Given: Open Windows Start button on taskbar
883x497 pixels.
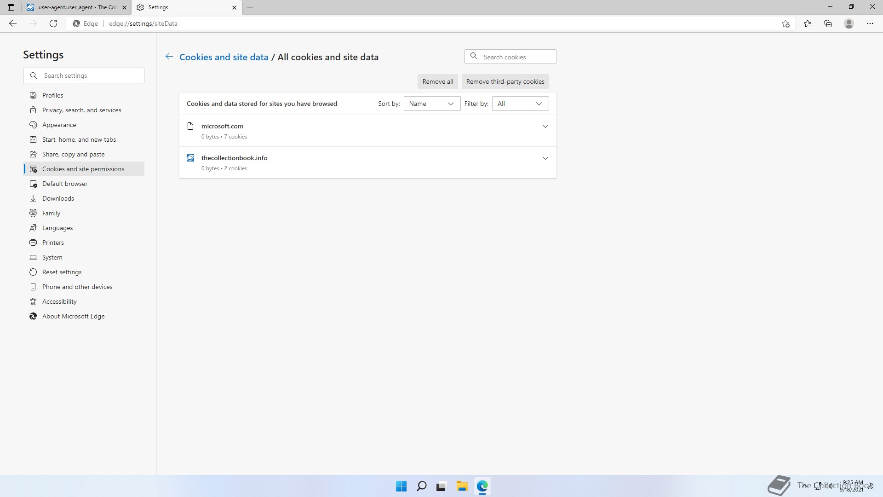Looking at the screenshot, I should 401,486.
